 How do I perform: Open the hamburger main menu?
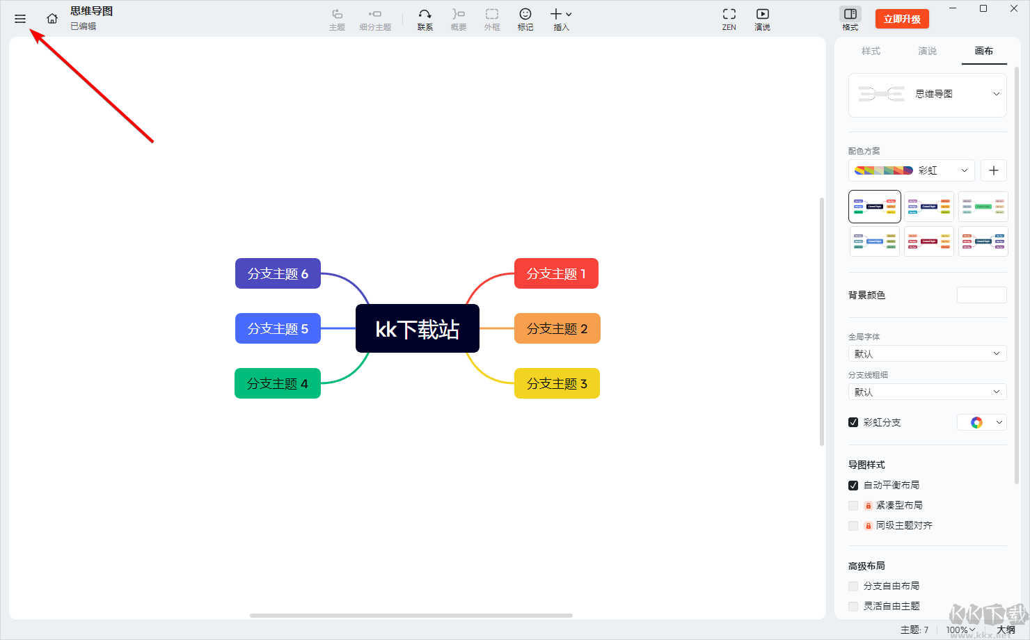[x=20, y=19]
